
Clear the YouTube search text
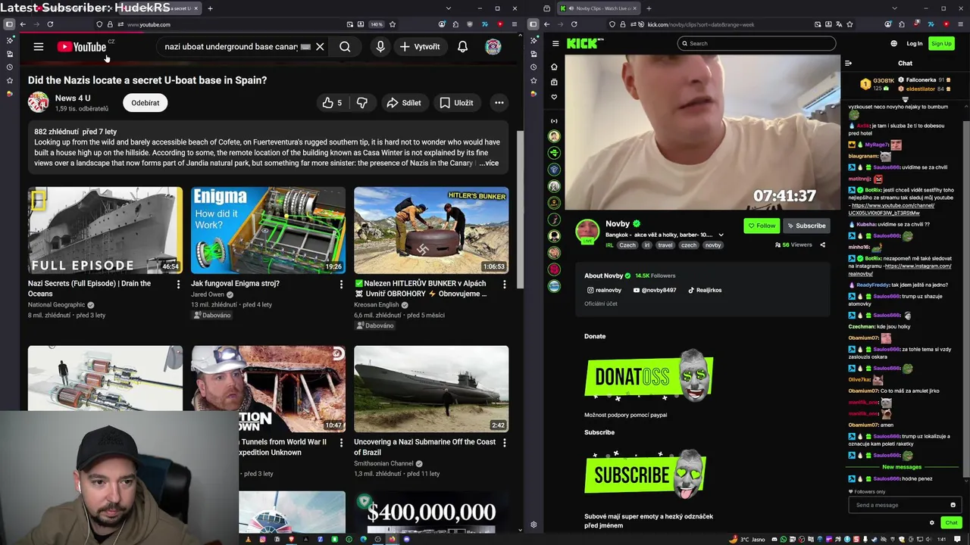point(320,47)
